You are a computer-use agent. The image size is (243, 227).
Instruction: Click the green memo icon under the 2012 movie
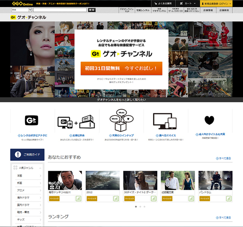coord(116,199)
